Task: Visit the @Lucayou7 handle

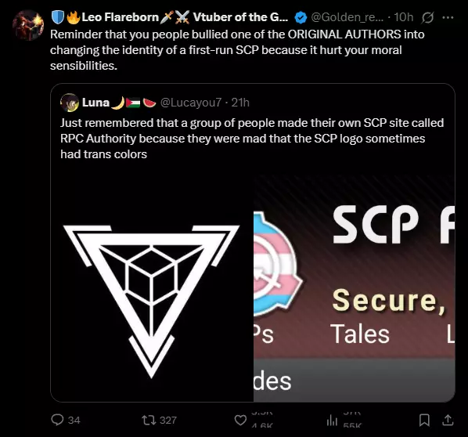Action: 191,103
